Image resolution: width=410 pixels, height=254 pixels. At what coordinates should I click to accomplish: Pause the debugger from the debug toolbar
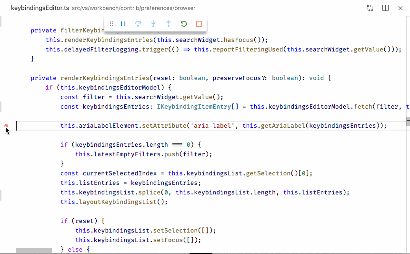[x=123, y=24]
